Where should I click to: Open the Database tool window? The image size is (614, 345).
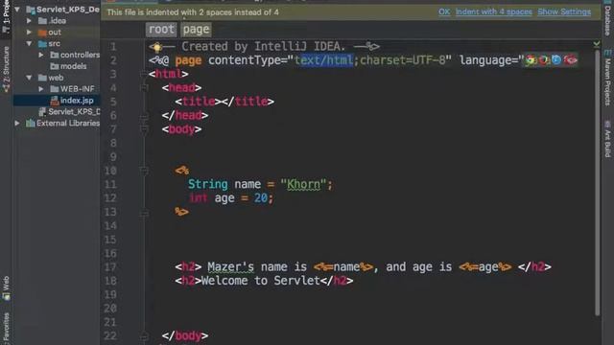(x=607, y=19)
